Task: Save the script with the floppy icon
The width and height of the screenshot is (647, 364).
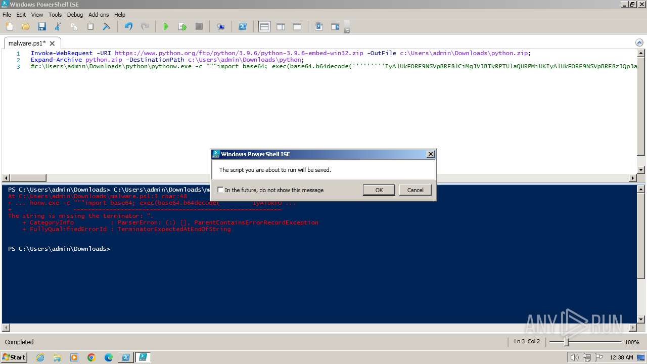Action: [41, 27]
